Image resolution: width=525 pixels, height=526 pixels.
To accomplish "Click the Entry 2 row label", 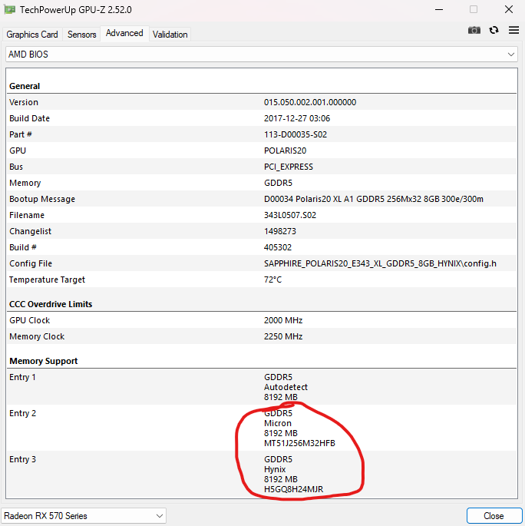I will tap(22, 413).
